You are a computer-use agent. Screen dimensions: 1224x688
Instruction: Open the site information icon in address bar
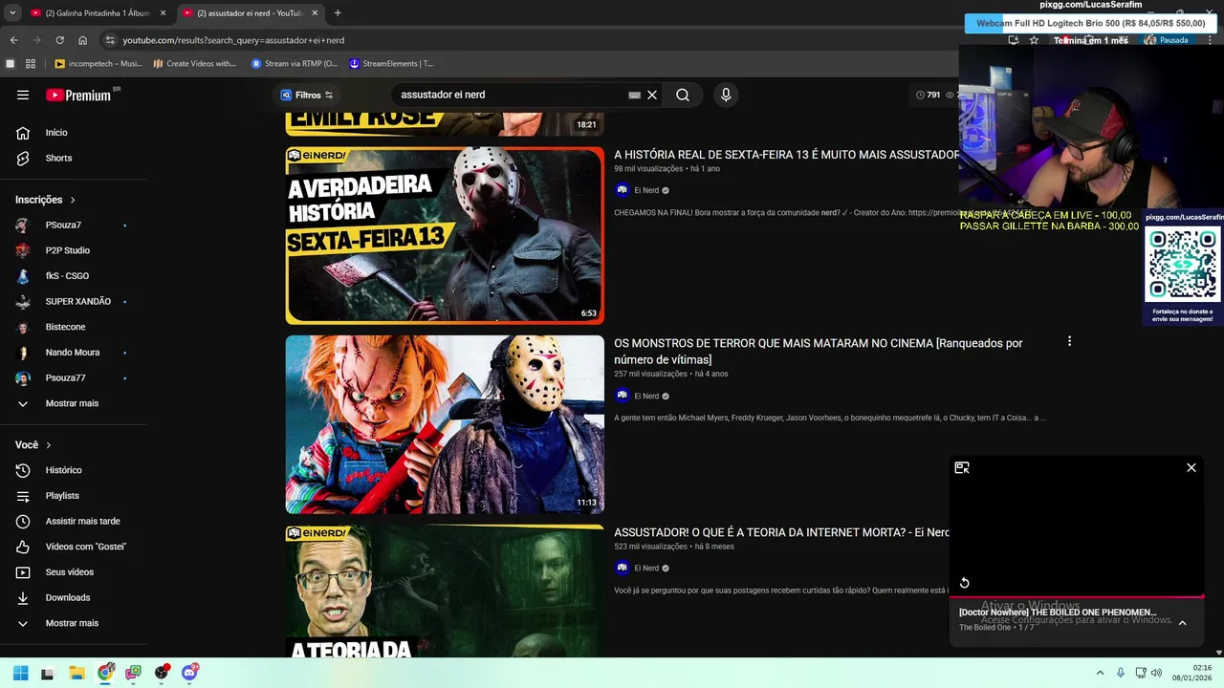110,40
